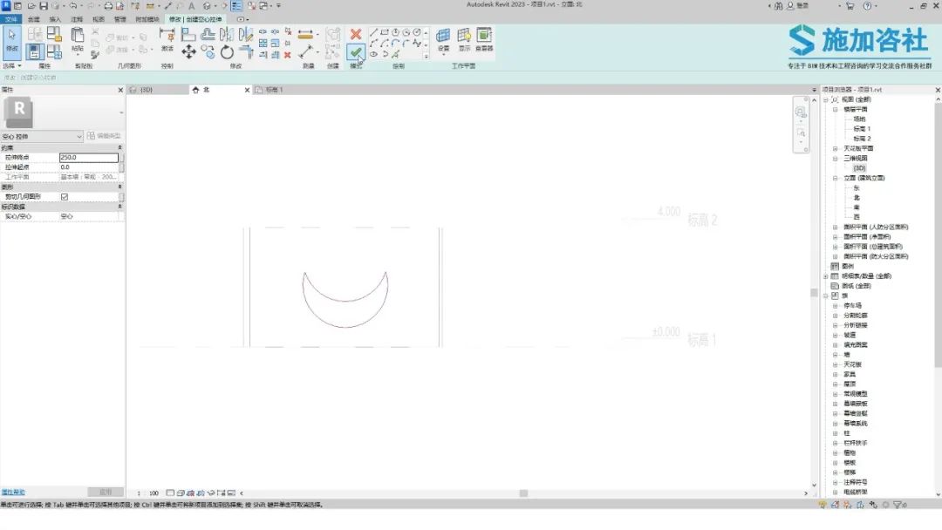This screenshot has width=942, height=530.
Task: Open the 管理 (Manage) ribbon tab
Action: [120, 19]
